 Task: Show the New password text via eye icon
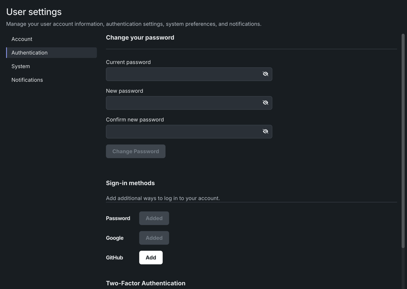tap(265, 103)
